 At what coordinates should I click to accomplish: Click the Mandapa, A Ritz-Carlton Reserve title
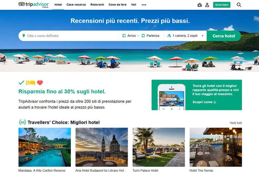(x=42, y=170)
